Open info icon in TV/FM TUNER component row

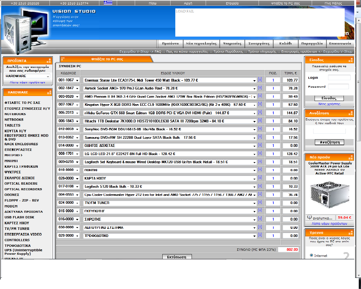tap(260, 202)
